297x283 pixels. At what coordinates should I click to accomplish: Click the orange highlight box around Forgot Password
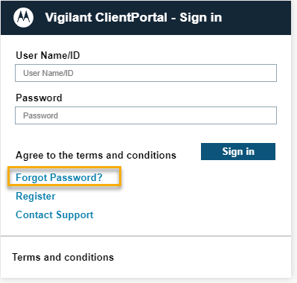point(65,177)
